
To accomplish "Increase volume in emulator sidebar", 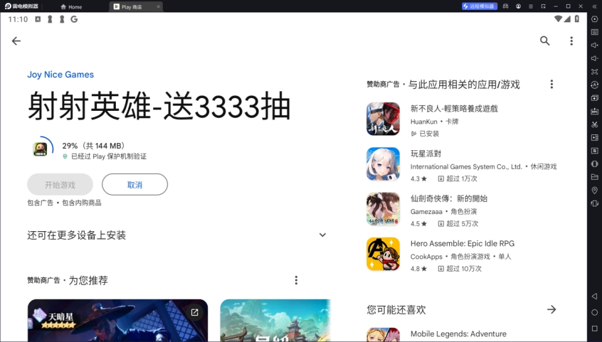I will pos(595,45).
